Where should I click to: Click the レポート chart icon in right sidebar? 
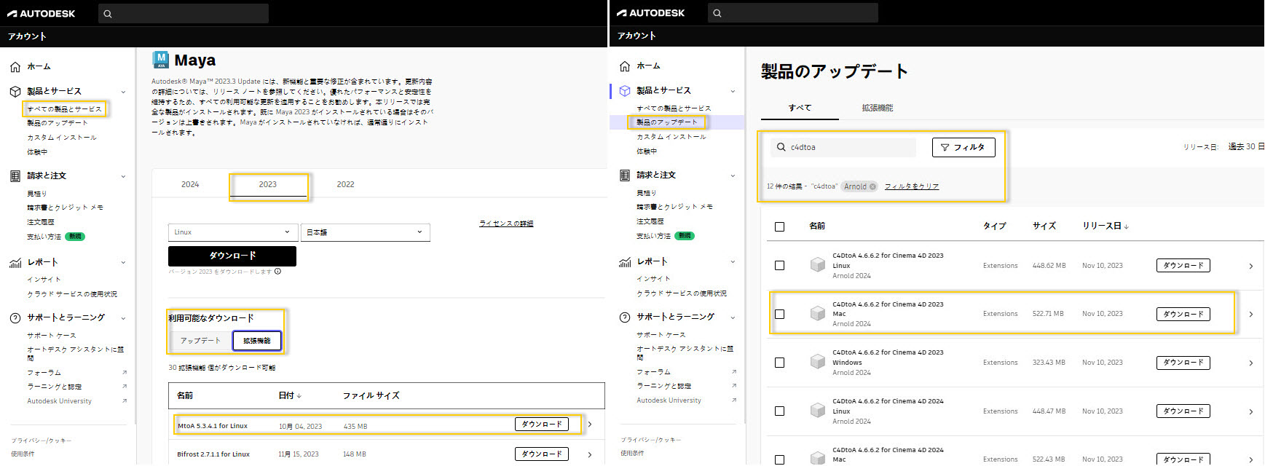(625, 262)
